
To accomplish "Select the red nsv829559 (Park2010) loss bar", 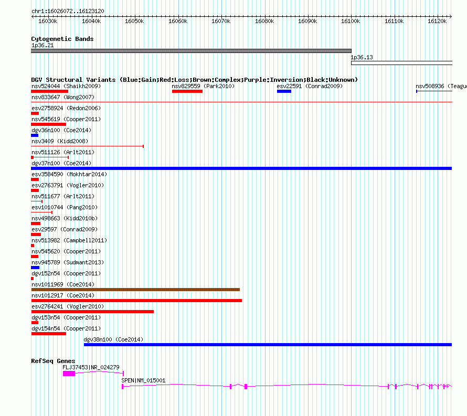I will (187, 91).
